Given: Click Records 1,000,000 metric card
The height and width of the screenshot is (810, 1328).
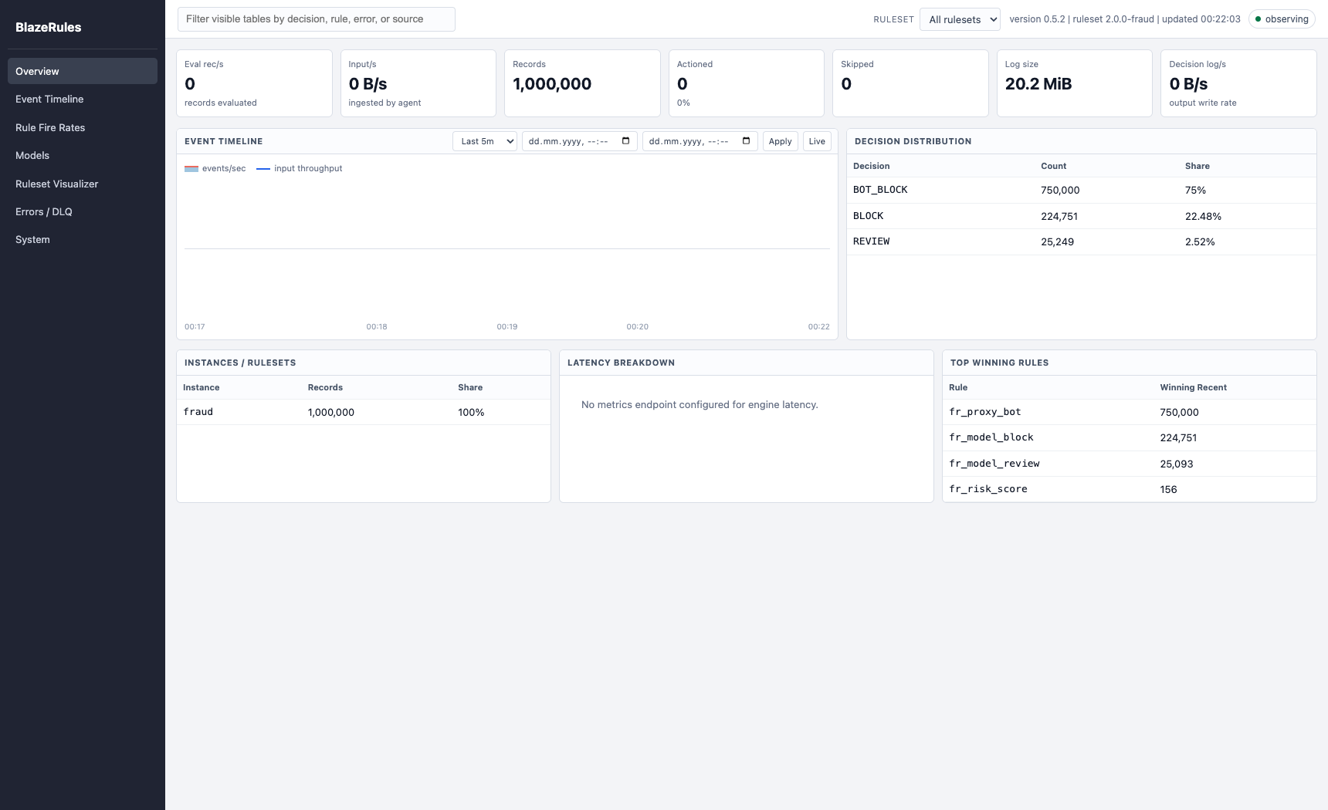Looking at the screenshot, I should tap(582, 83).
